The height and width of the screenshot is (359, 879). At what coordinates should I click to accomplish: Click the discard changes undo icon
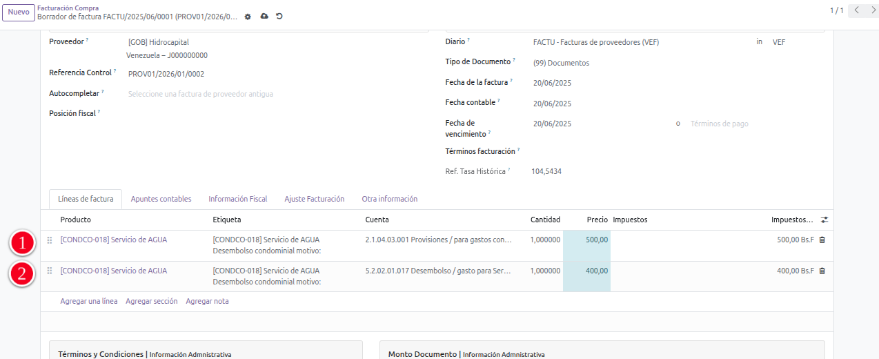(x=279, y=17)
